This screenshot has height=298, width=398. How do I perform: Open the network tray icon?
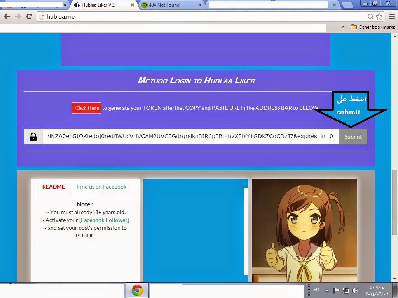(x=346, y=291)
